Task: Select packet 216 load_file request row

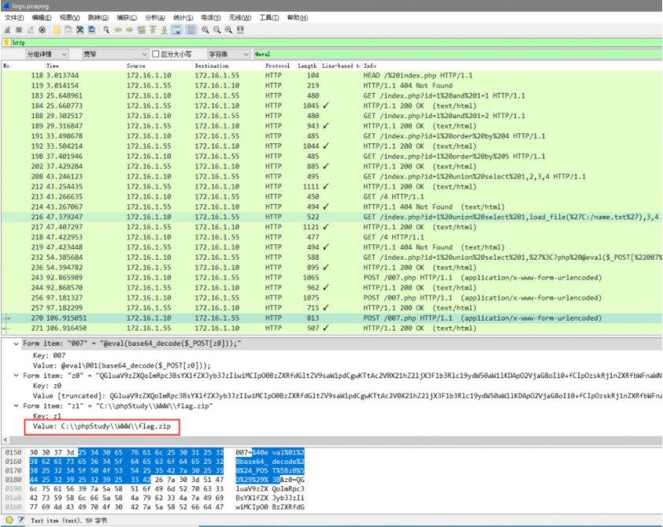Action: (x=332, y=217)
